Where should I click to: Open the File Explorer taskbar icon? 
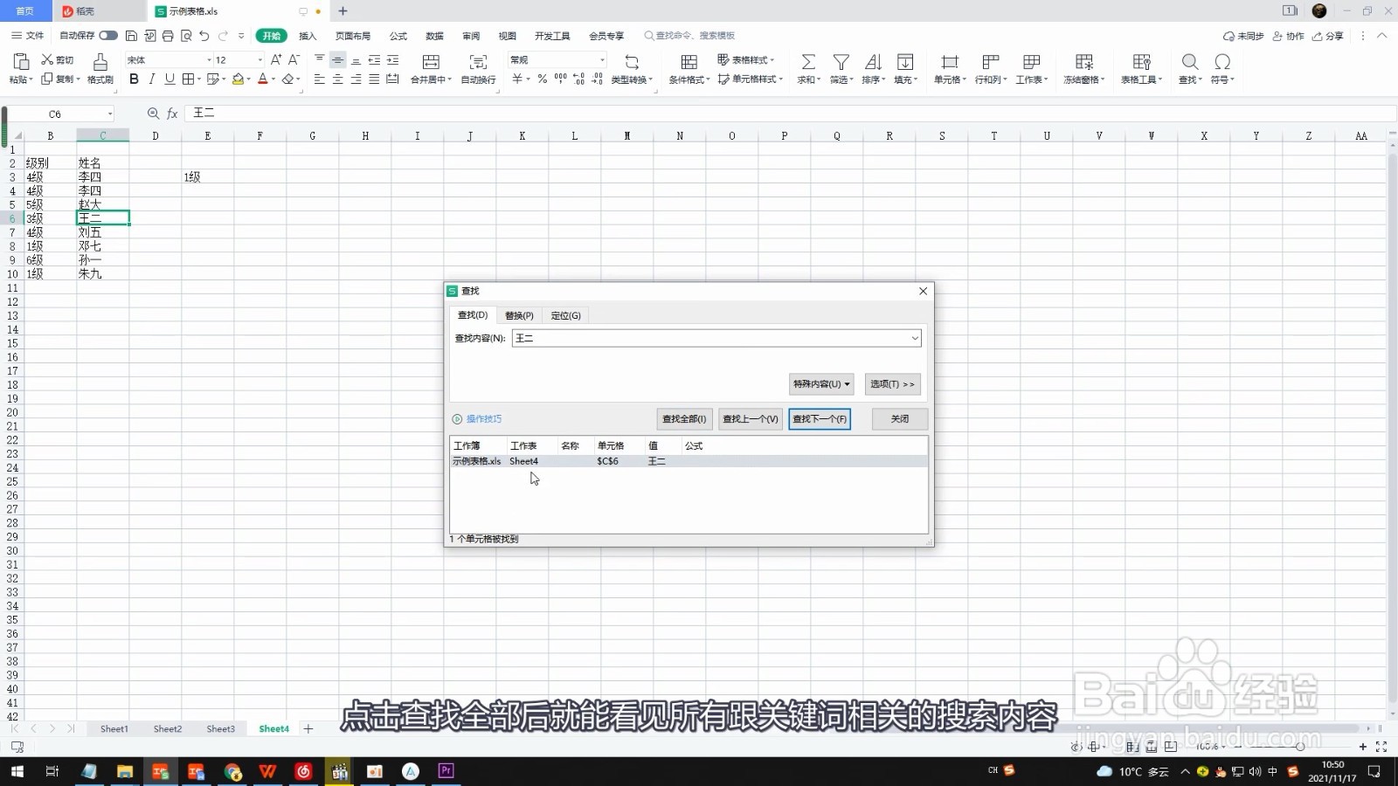(125, 771)
